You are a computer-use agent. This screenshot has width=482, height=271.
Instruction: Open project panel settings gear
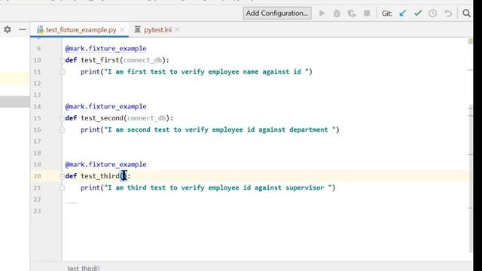8,29
